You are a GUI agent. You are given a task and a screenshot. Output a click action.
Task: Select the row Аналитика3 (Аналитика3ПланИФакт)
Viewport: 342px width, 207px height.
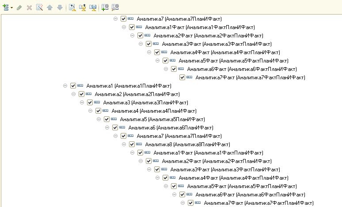145,103
